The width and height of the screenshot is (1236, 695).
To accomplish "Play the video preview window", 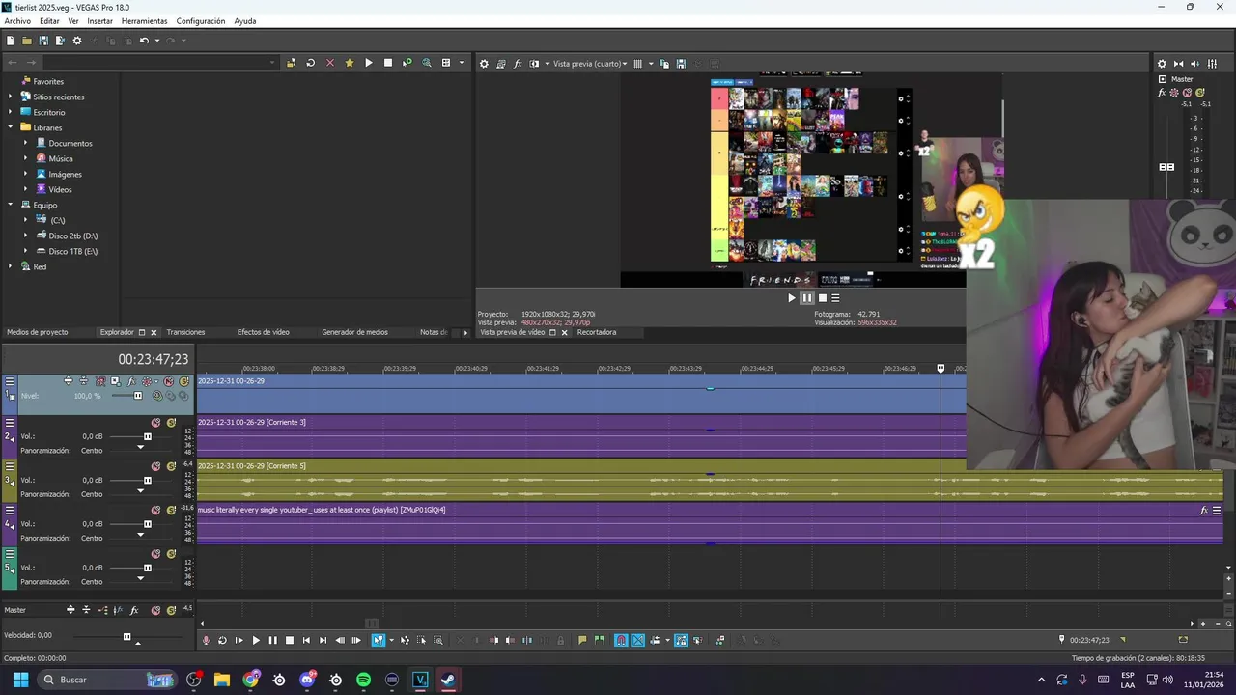I will coord(792,298).
